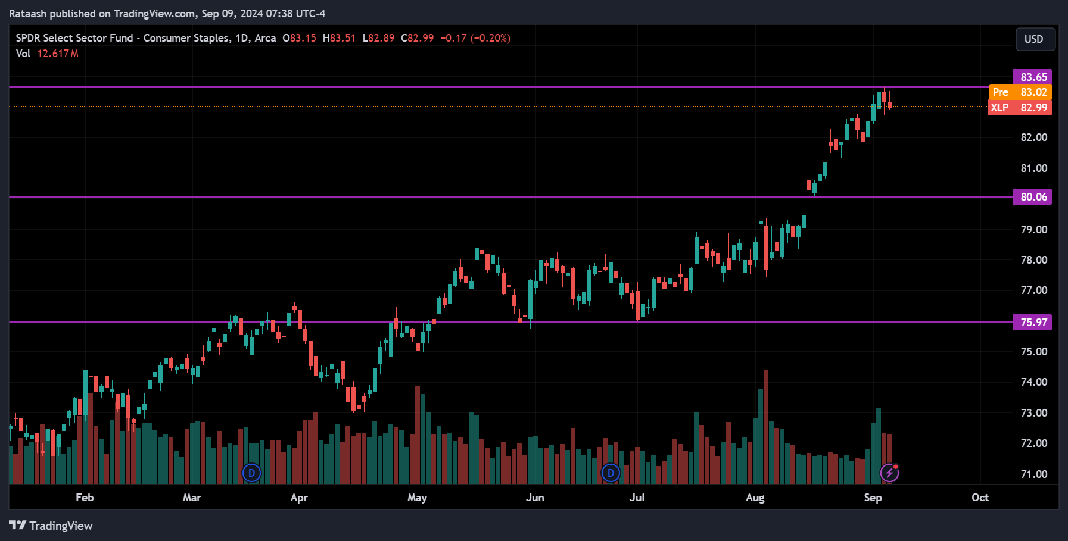Click the Pre 83.02 pre-market price label
The width and height of the screenshot is (1068, 541).
coord(1020,92)
